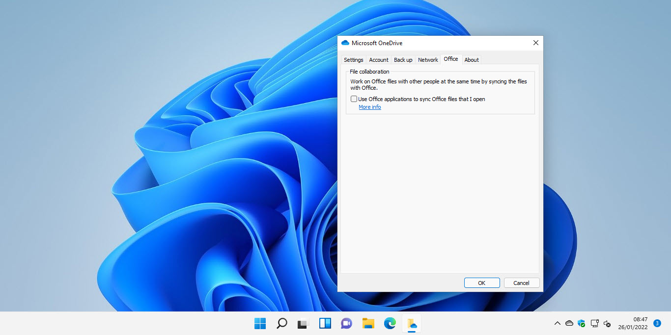671x335 pixels.
Task: Go to the Network tab
Action: click(428, 60)
